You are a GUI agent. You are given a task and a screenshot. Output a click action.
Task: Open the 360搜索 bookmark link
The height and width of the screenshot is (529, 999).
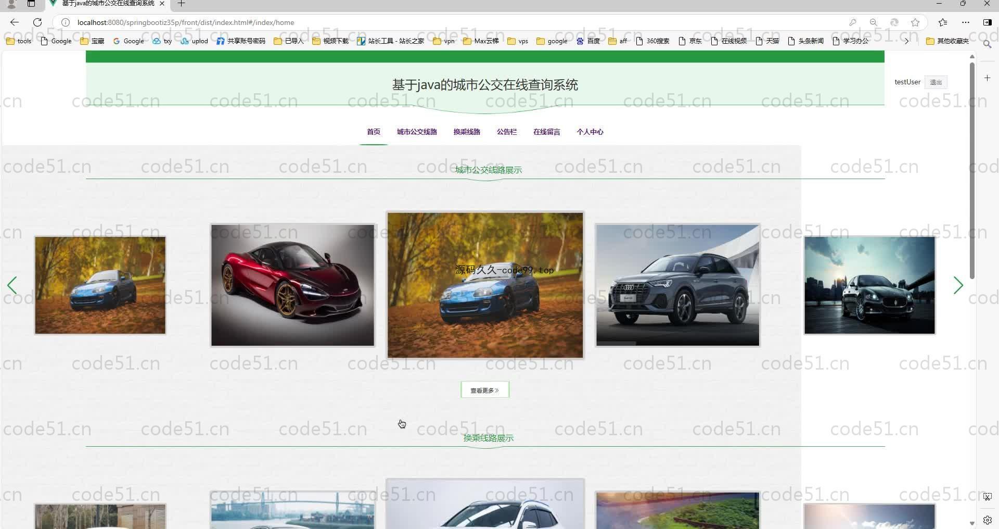coord(652,41)
